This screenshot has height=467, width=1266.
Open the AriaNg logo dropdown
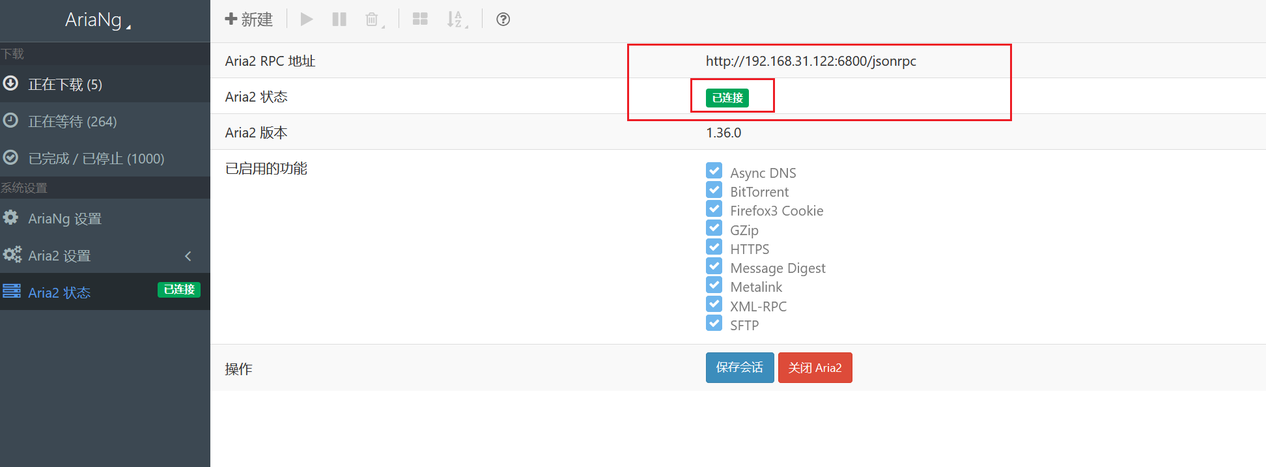pos(98,20)
